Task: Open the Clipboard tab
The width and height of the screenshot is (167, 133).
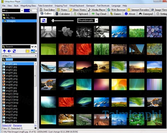Action: [81, 14]
